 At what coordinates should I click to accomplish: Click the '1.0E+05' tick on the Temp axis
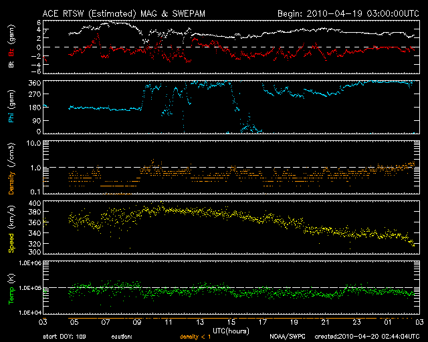(30, 288)
